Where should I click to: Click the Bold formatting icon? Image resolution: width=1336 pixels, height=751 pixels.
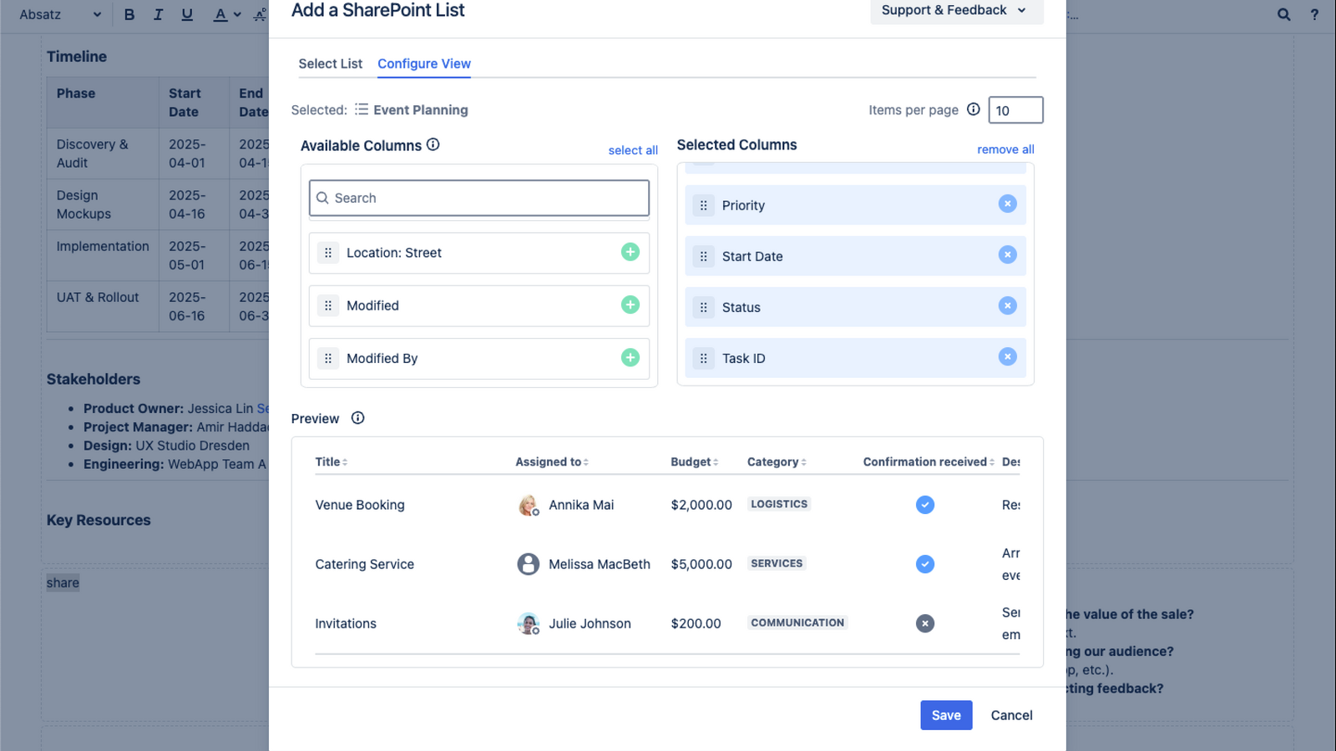point(129,14)
